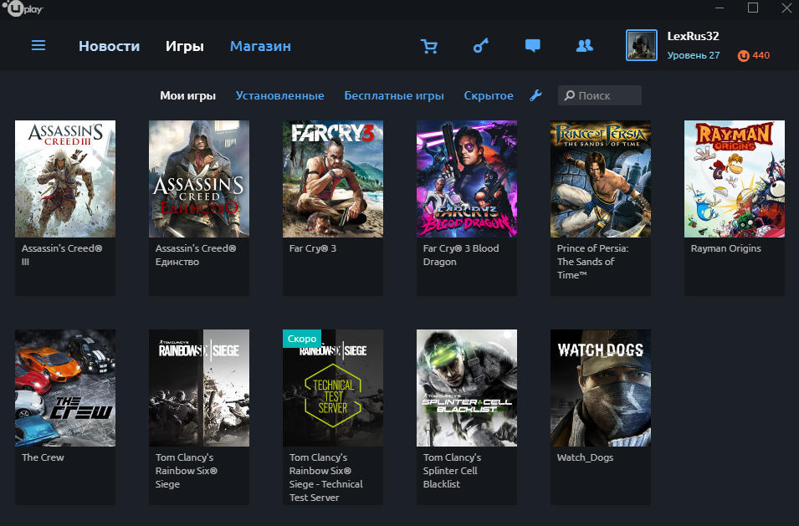This screenshot has height=526, width=799.
Task: Click the Поиск search field
Action: [599, 95]
